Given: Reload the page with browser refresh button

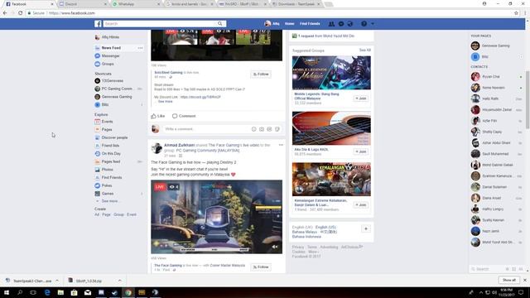Looking at the screenshot, I should pos(20,13).
